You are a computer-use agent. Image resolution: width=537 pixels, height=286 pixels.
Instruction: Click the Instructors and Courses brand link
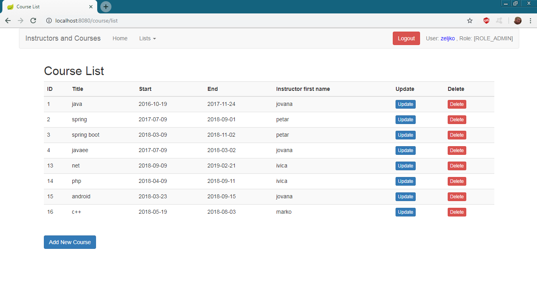coord(63,38)
